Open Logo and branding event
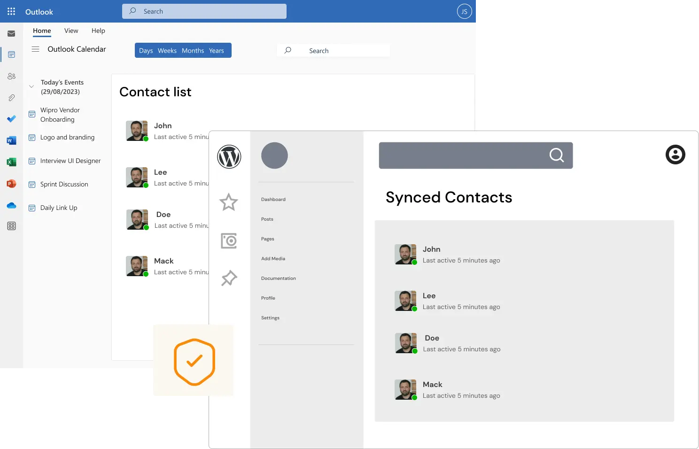Viewport: 699px width, 449px height. coord(68,138)
